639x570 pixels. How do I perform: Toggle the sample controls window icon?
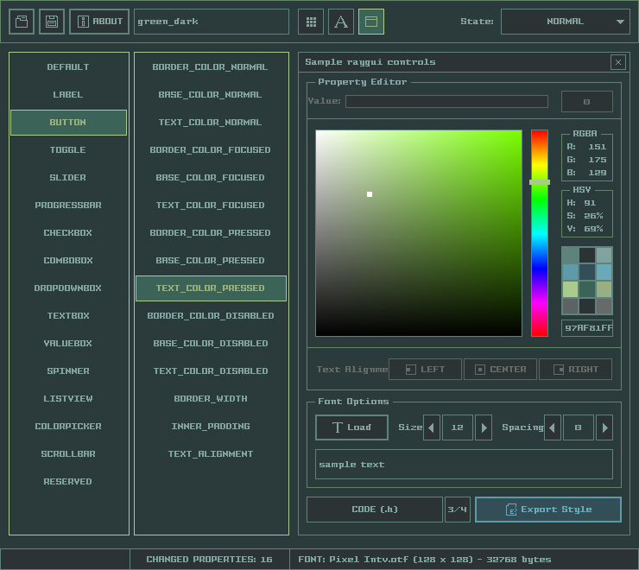(x=371, y=22)
